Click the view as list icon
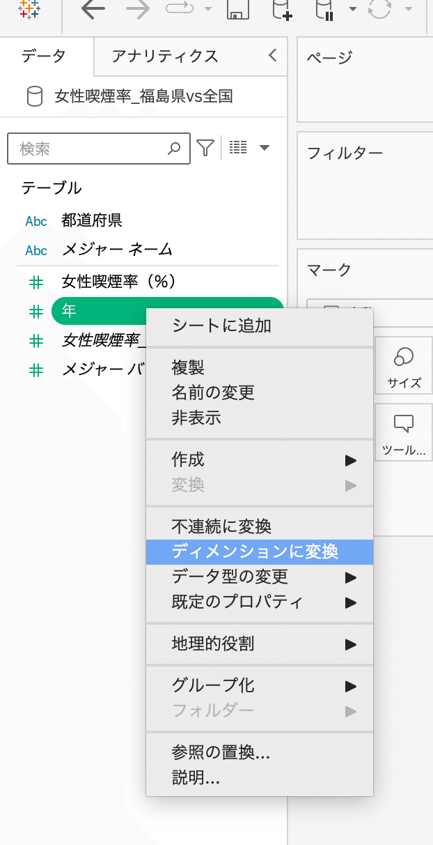433x845 pixels. 238,147
